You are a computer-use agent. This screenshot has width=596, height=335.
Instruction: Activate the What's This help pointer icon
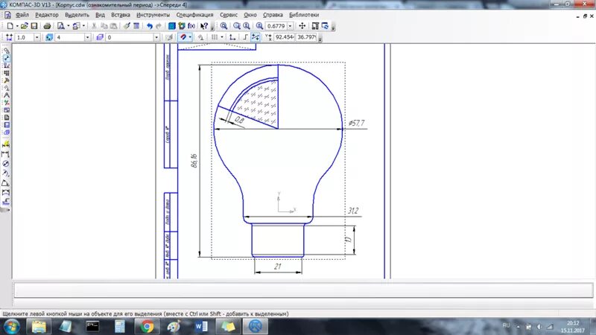pos(204,26)
